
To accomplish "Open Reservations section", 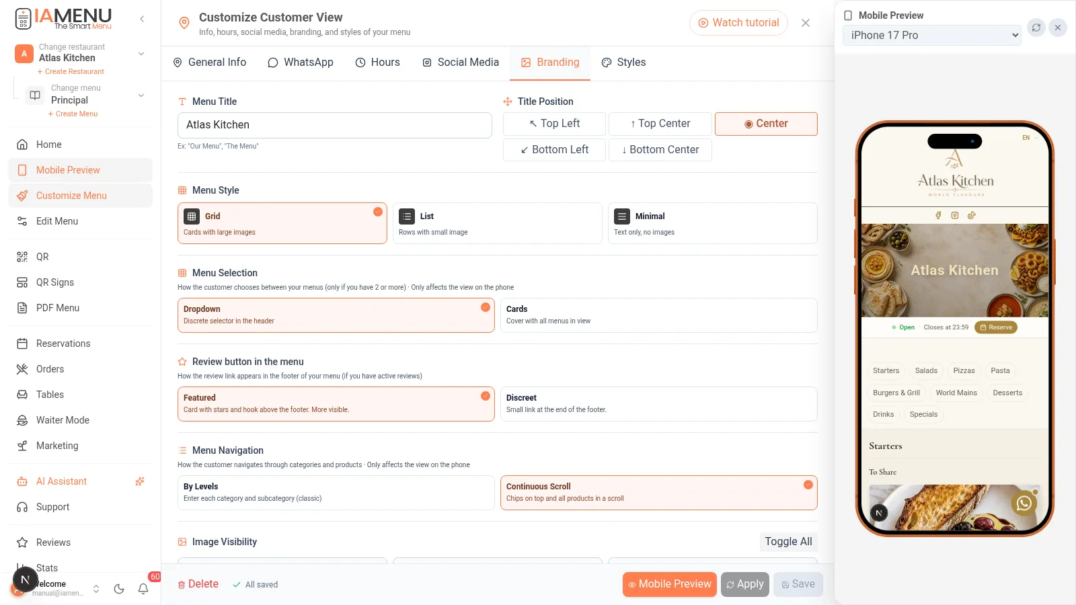I will [x=81, y=344].
